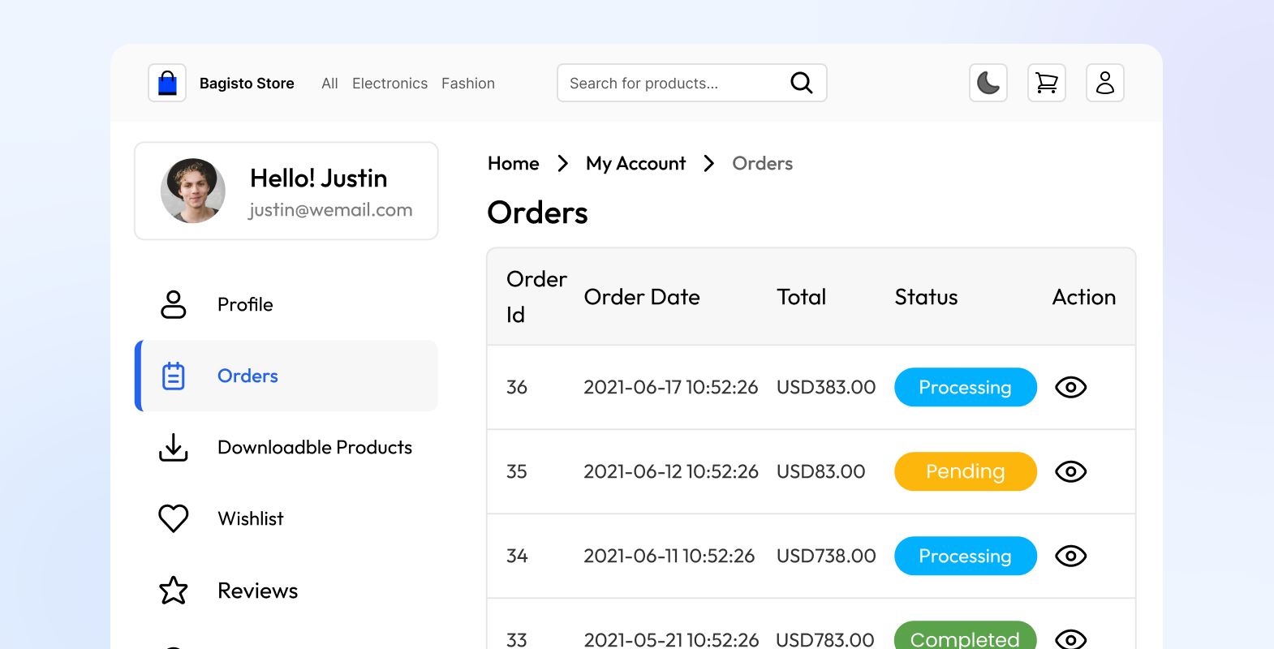The width and height of the screenshot is (1274, 649).
Task: View order 36 via the eye icon
Action: [x=1071, y=387]
